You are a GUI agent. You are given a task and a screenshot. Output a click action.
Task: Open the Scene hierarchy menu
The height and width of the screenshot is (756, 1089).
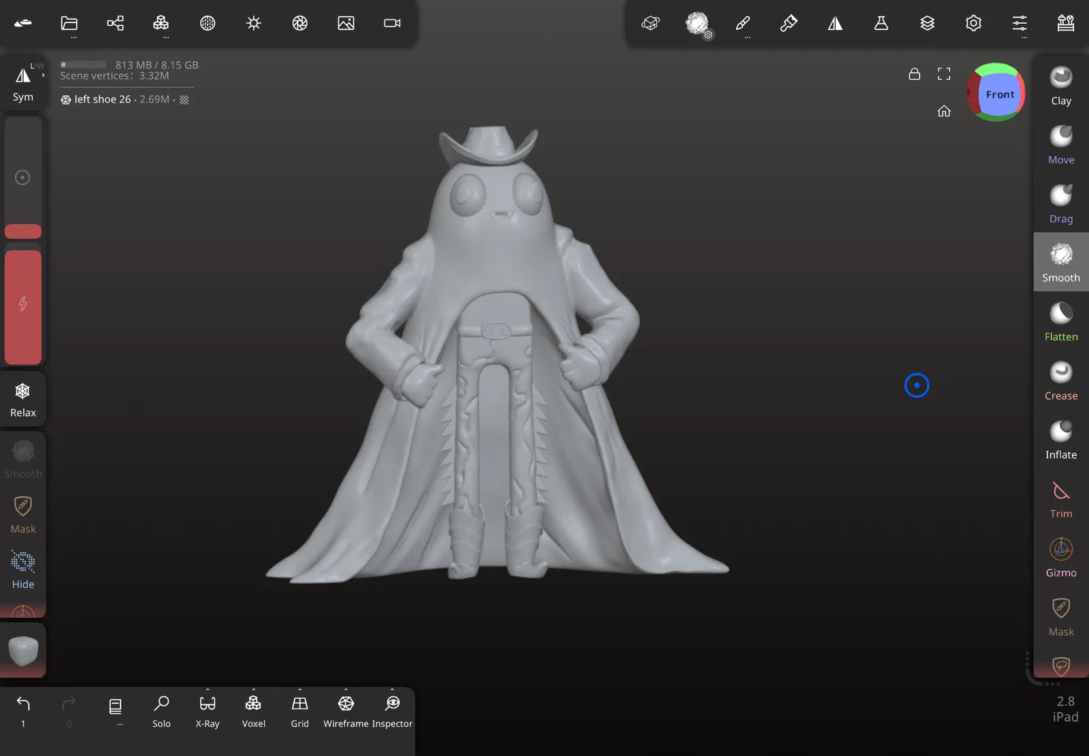(x=116, y=23)
